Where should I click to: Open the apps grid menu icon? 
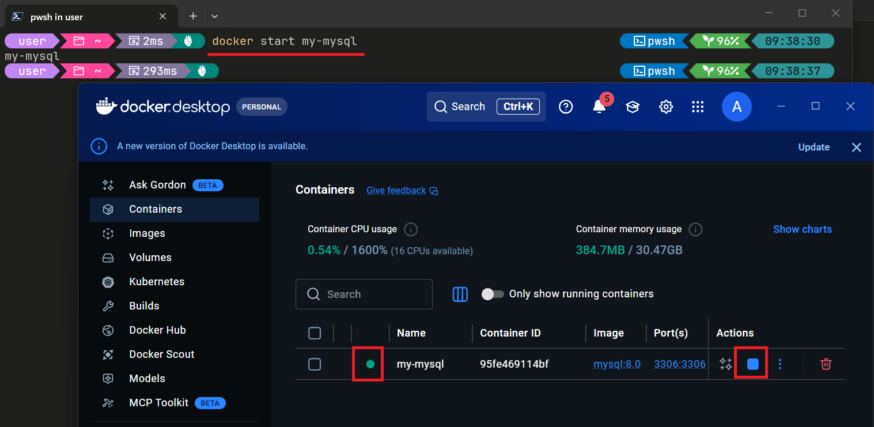point(698,107)
